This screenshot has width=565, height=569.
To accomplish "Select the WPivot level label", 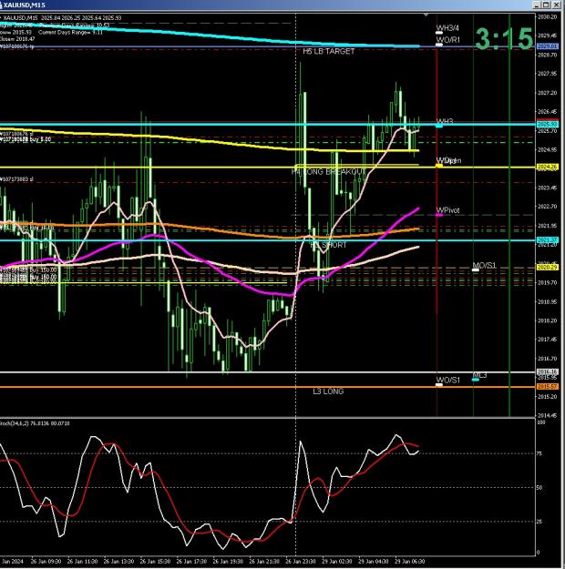I will 448,210.
